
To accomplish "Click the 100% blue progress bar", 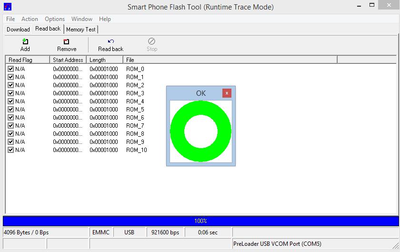I will pyautogui.click(x=201, y=221).
